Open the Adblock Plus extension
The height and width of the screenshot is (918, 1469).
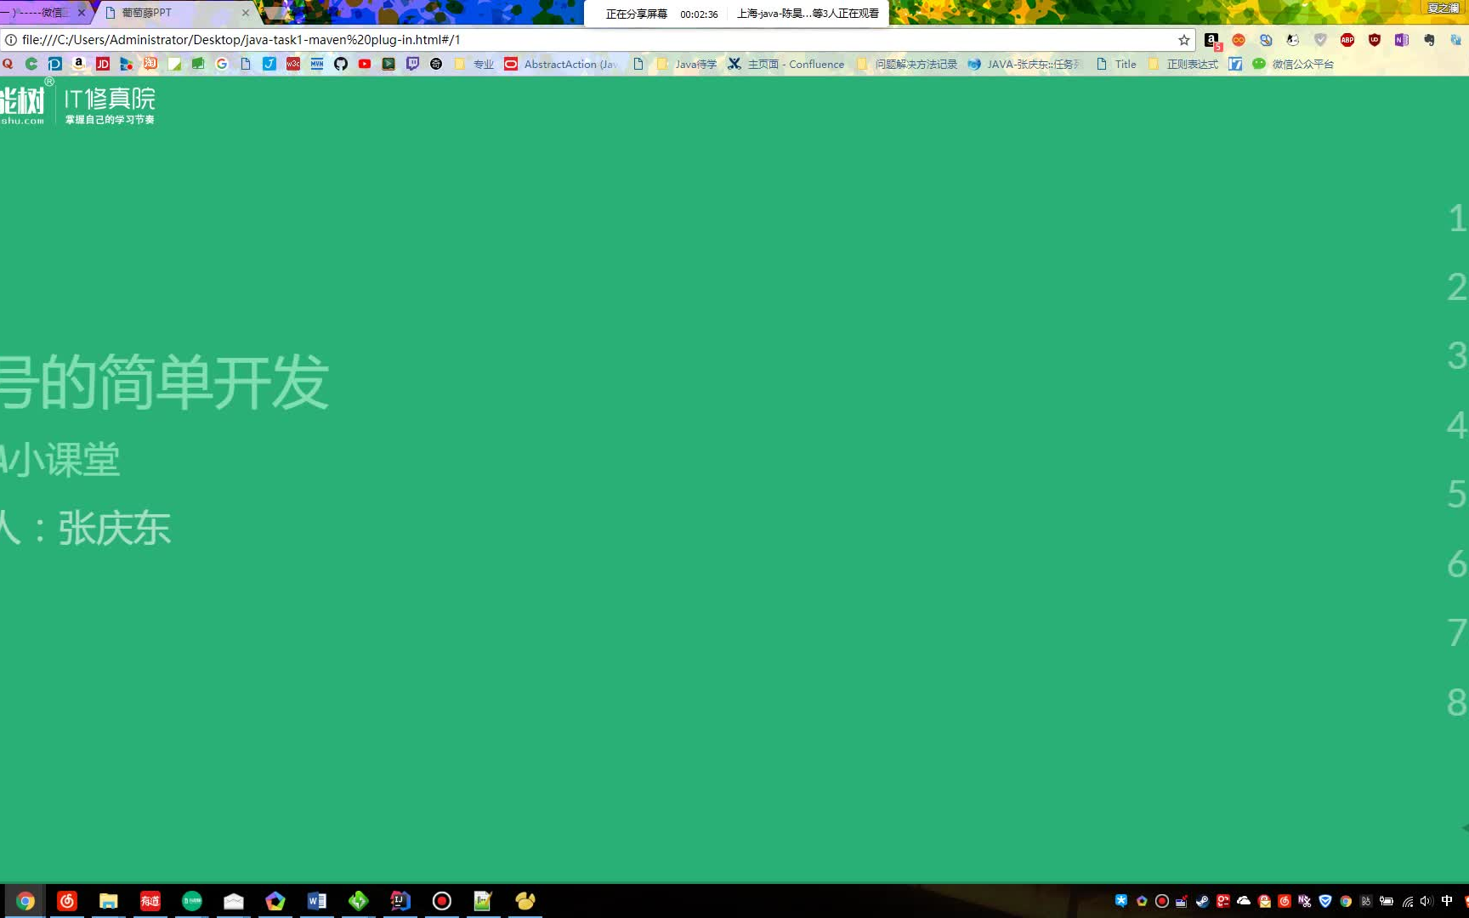[x=1347, y=40]
